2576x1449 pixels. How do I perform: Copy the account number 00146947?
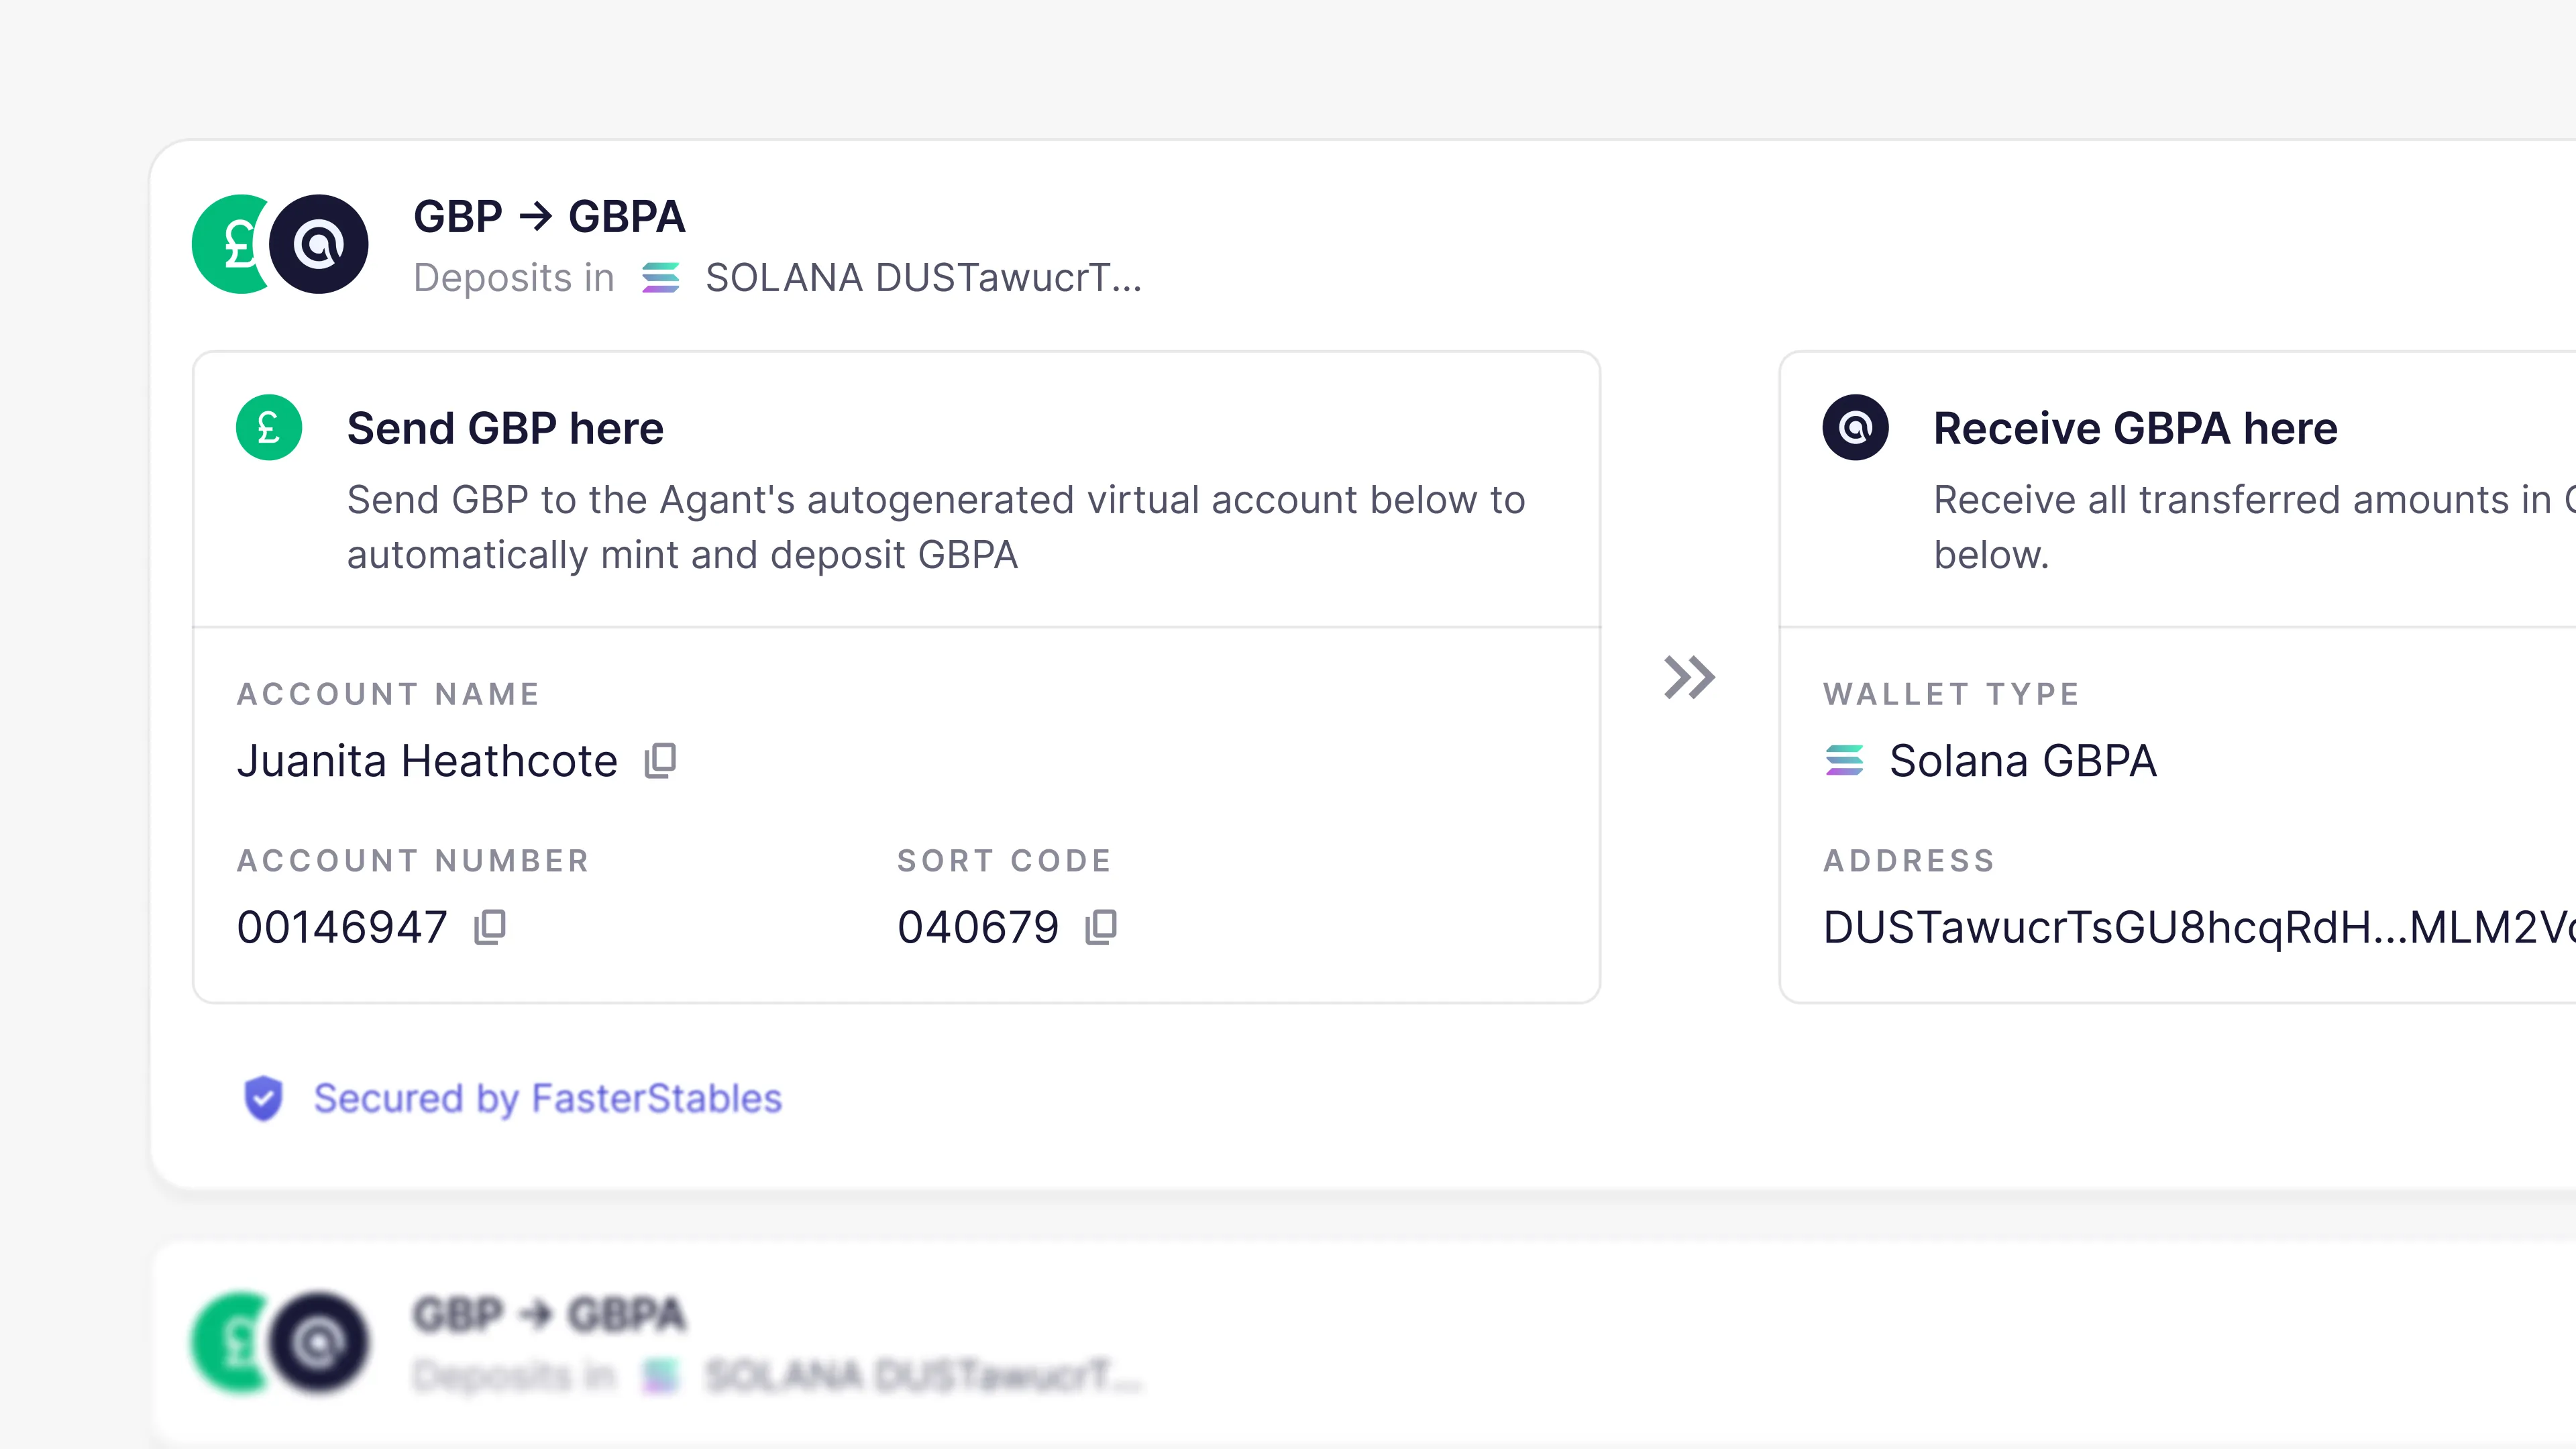490,927
